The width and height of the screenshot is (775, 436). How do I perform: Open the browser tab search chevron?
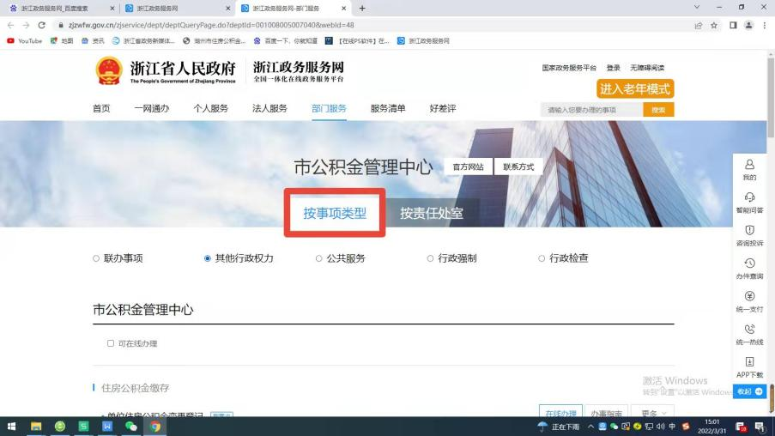[x=696, y=8]
